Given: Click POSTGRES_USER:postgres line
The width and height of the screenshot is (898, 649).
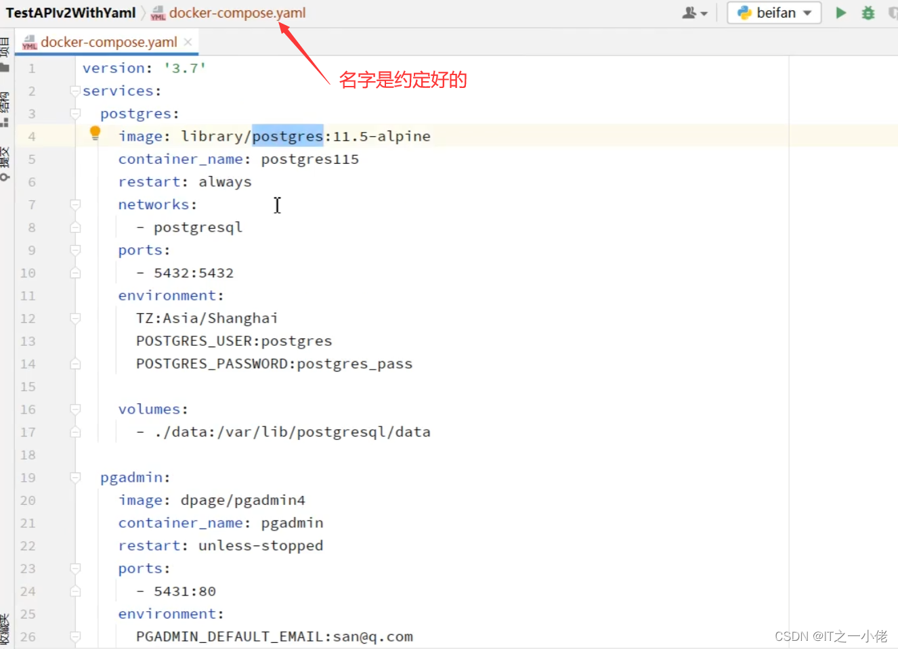Looking at the screenshot, I should (x=234, y=341).
